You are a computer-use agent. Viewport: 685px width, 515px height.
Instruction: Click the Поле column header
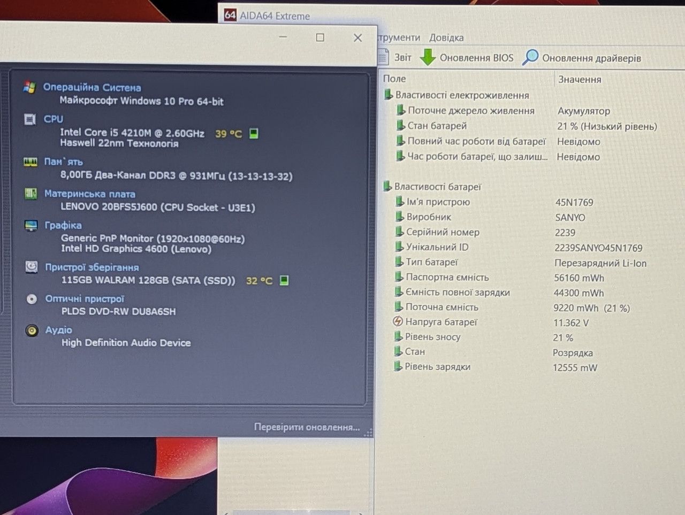click(x=394, y=79)
